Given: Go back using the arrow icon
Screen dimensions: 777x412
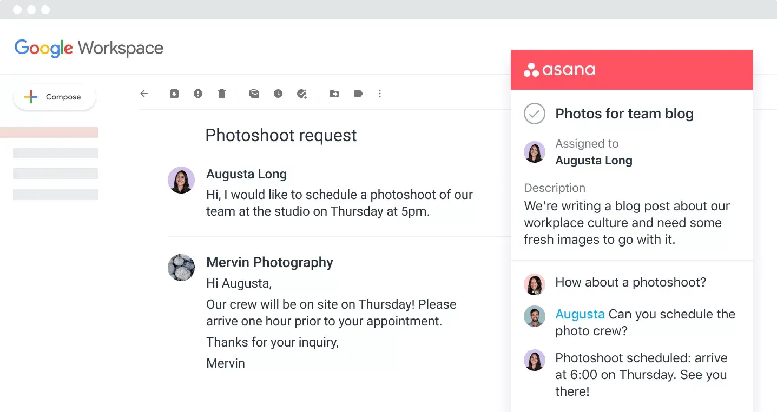Looking at the screenshot, I should pyautogui.click(x=144, y=94).
